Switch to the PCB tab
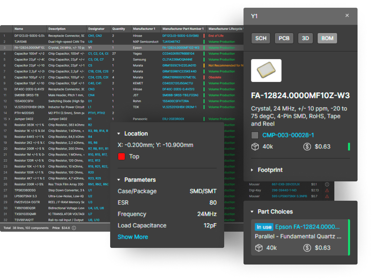Image resolution: width=373 pixels, height=280 pixels. 284,38
